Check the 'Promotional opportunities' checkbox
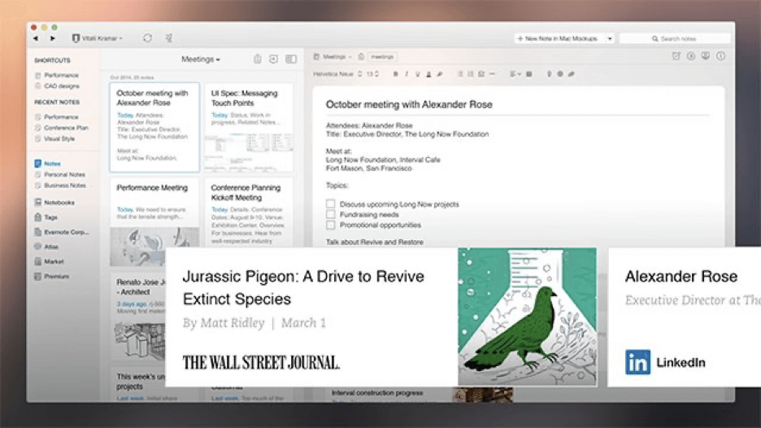This screenshot has width=761, height=428. pyautogui.click(x=331, y=225)
